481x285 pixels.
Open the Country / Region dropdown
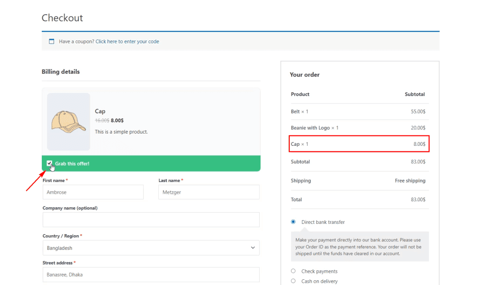coord(151,248)
